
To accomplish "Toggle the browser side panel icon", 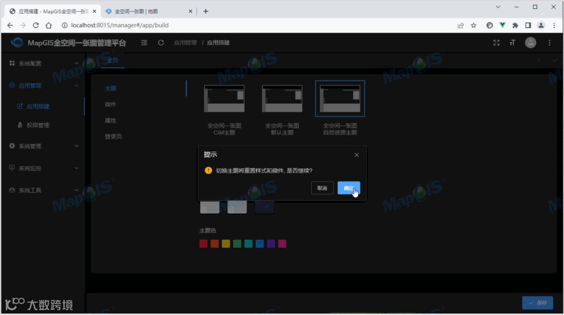I will pyautogui.click(x=528, y=25).
